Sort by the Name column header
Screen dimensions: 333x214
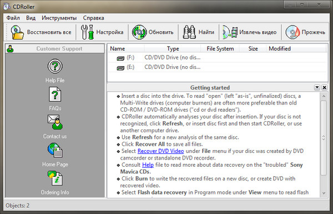[x=126, y=49]
